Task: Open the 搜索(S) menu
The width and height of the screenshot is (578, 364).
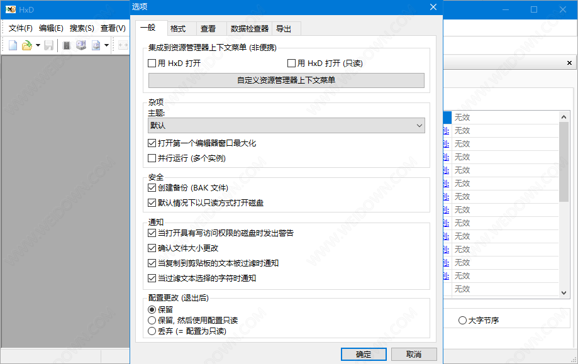Action: point(82,28)
